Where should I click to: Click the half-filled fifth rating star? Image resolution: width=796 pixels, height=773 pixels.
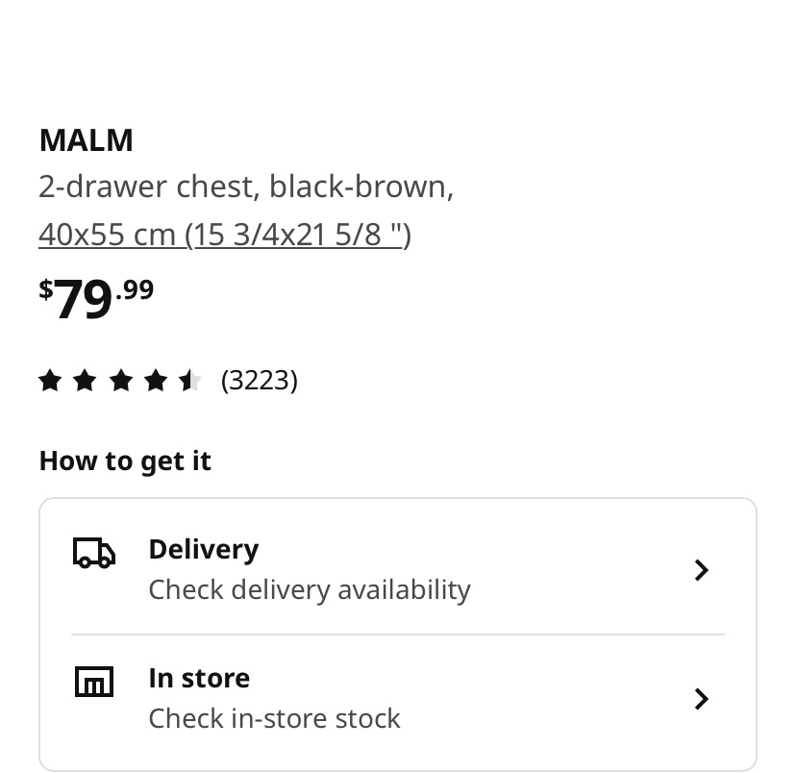point(189,382)
